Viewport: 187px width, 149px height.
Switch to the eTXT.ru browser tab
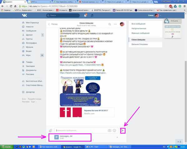coord(39,2)
